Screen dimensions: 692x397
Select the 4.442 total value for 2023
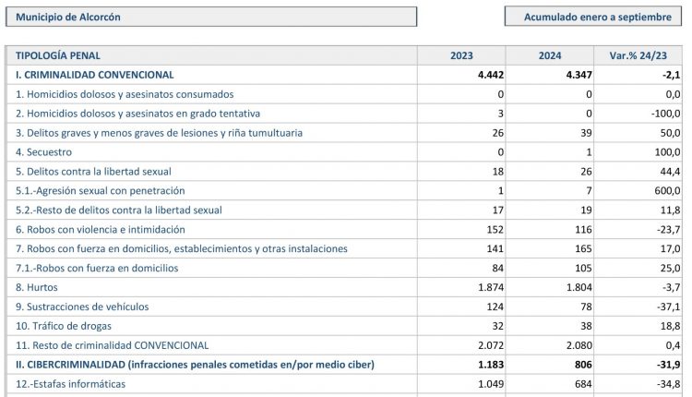[487, 75]
